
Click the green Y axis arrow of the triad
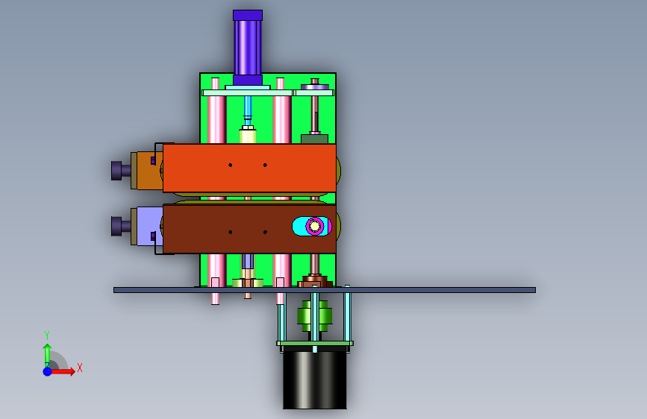click(x=47, y=355)
